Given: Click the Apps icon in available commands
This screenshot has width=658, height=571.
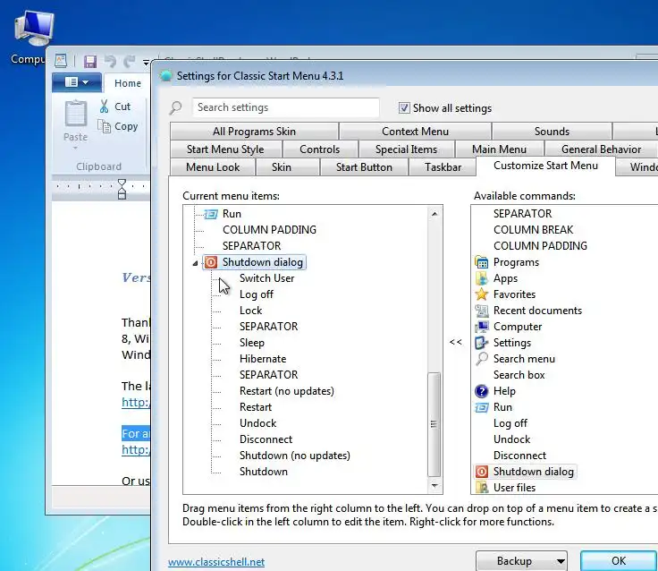Looking at the screenshot, I should (x=481, y=278).
